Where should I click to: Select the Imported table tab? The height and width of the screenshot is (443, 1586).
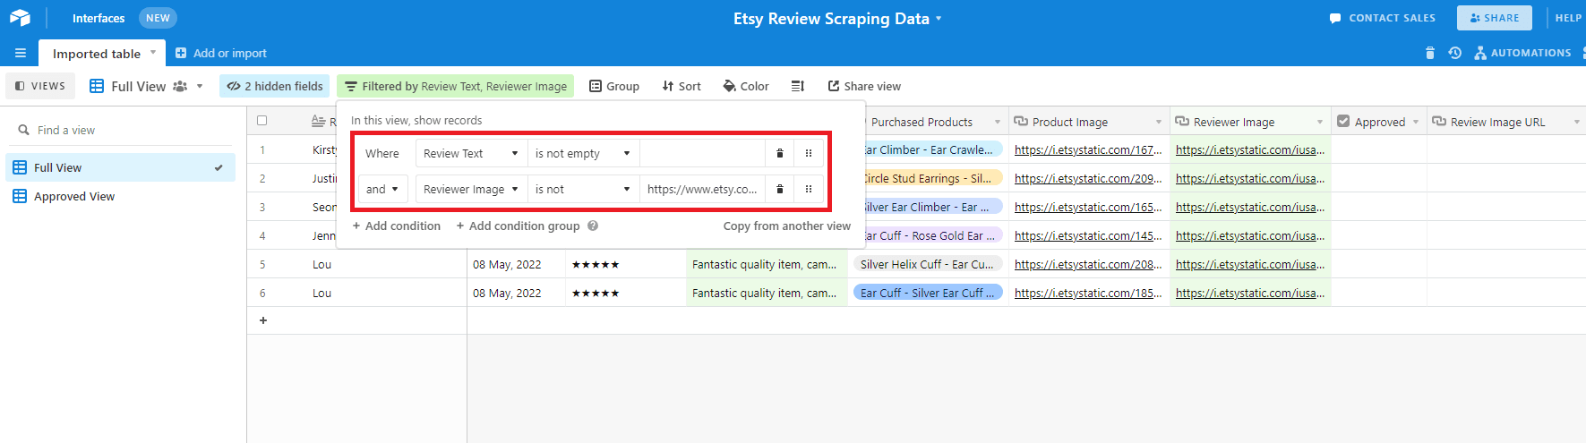(97, 54)
